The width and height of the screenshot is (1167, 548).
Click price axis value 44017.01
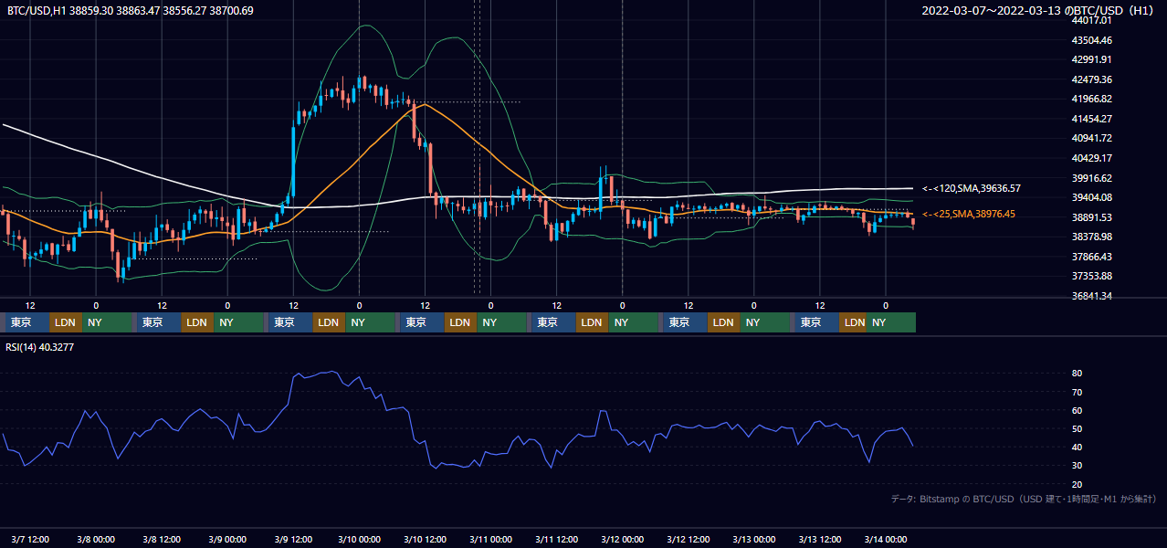1091,20
